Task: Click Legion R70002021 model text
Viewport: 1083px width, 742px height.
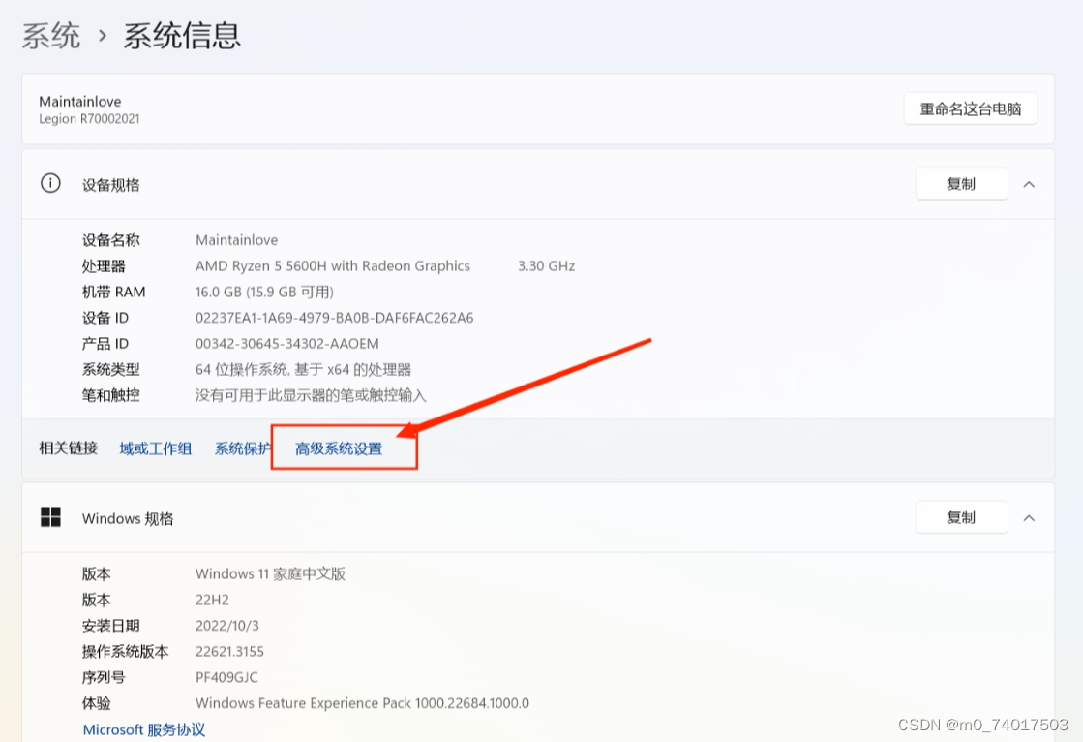Action: (89, 119)
